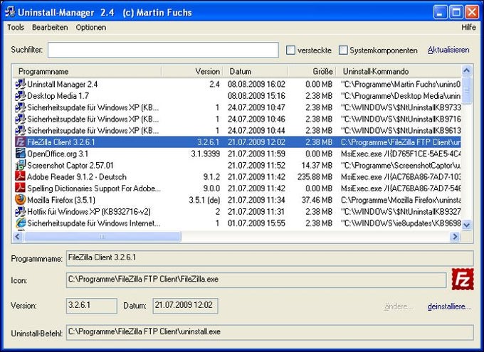Click the Icon path field

pos(256,279)
